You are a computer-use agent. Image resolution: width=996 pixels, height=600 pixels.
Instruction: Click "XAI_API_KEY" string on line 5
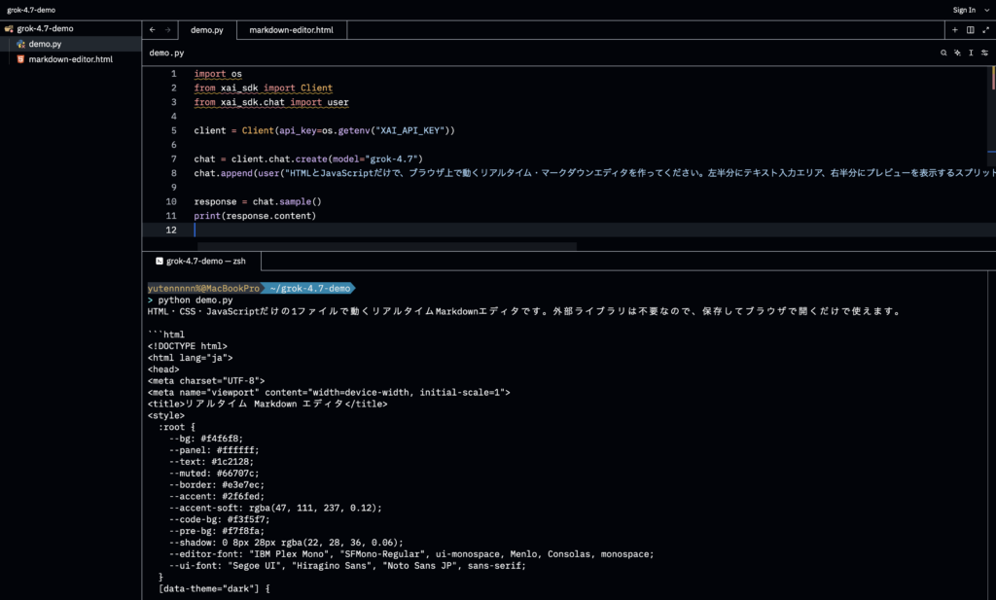point(409,130)
